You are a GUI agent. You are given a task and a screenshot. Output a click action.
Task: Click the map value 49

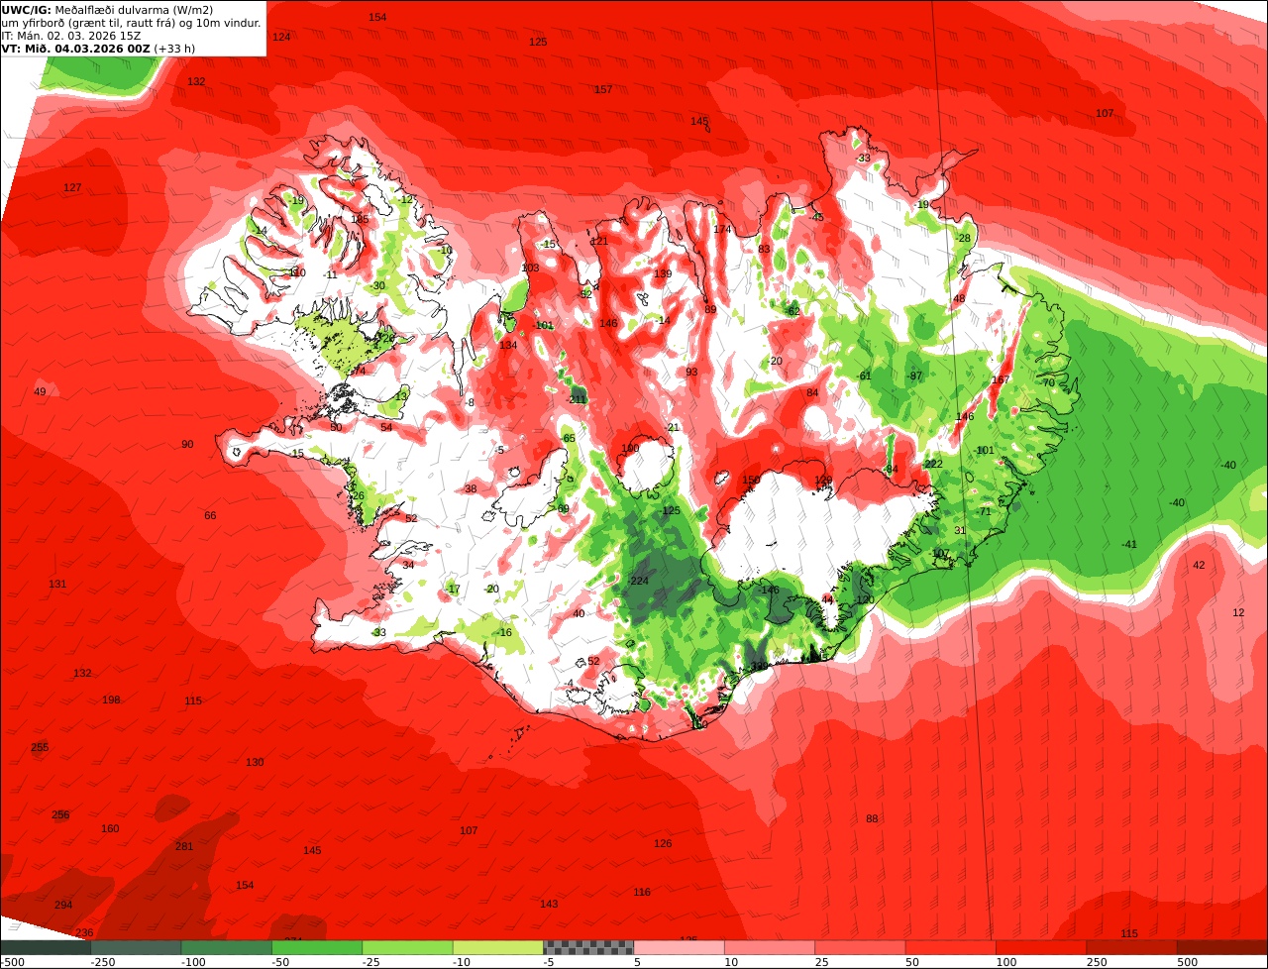pos(40,392)
